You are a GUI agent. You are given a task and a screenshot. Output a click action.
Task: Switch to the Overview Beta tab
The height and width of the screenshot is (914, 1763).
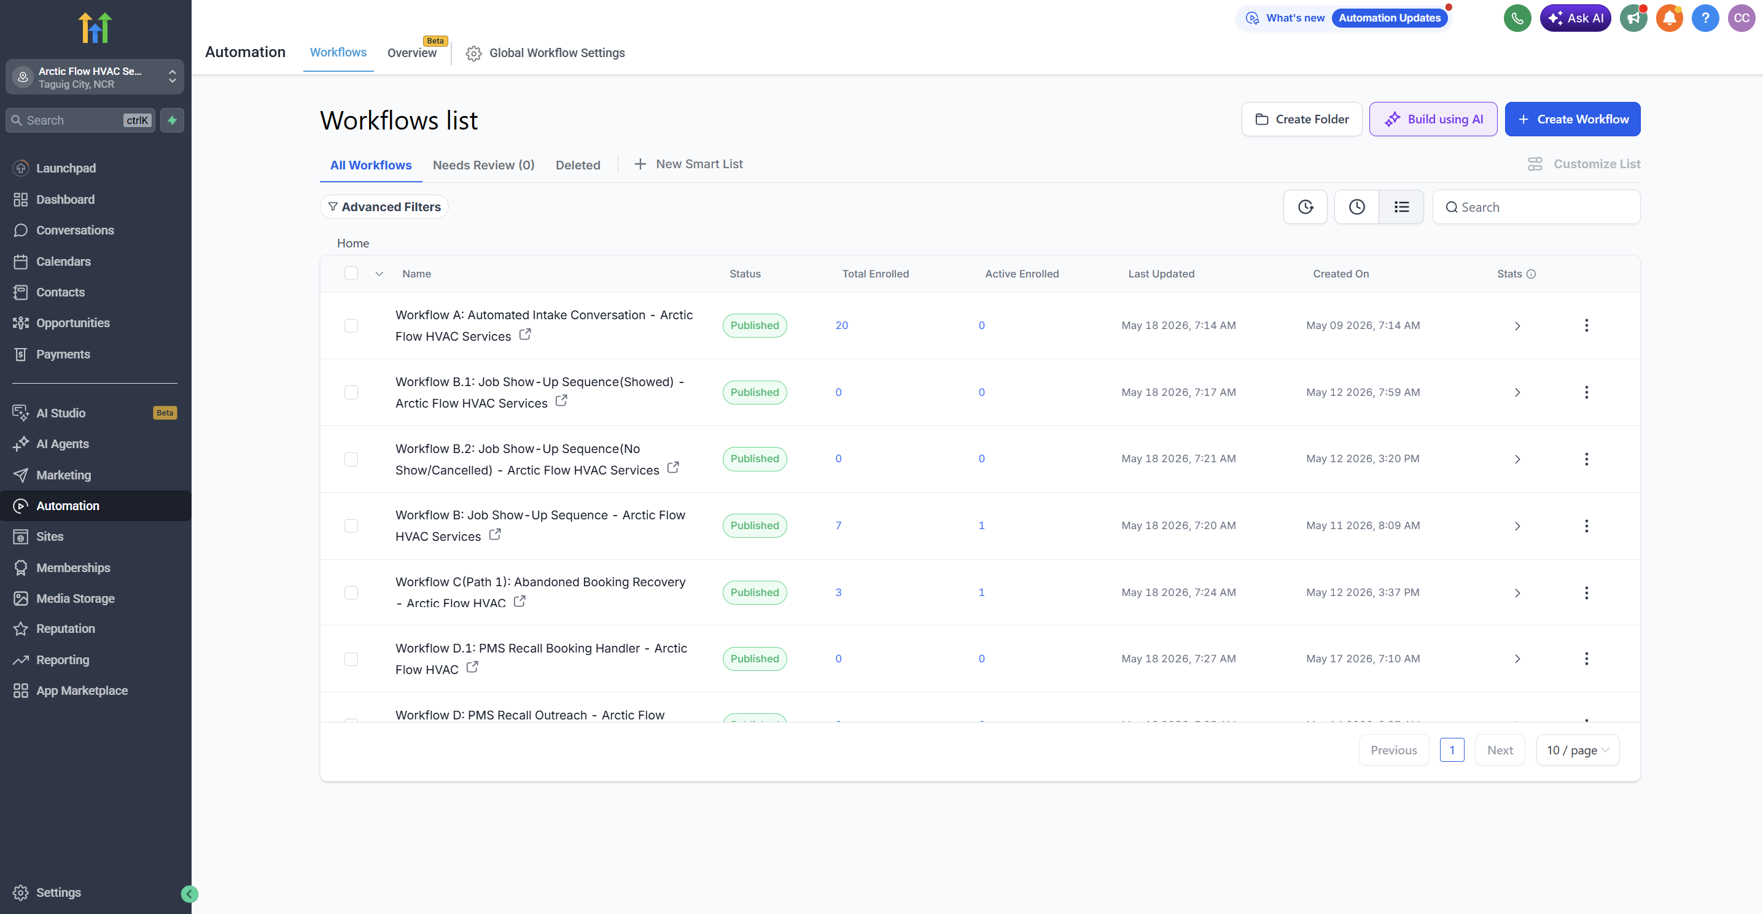click(x=412, y=53)
